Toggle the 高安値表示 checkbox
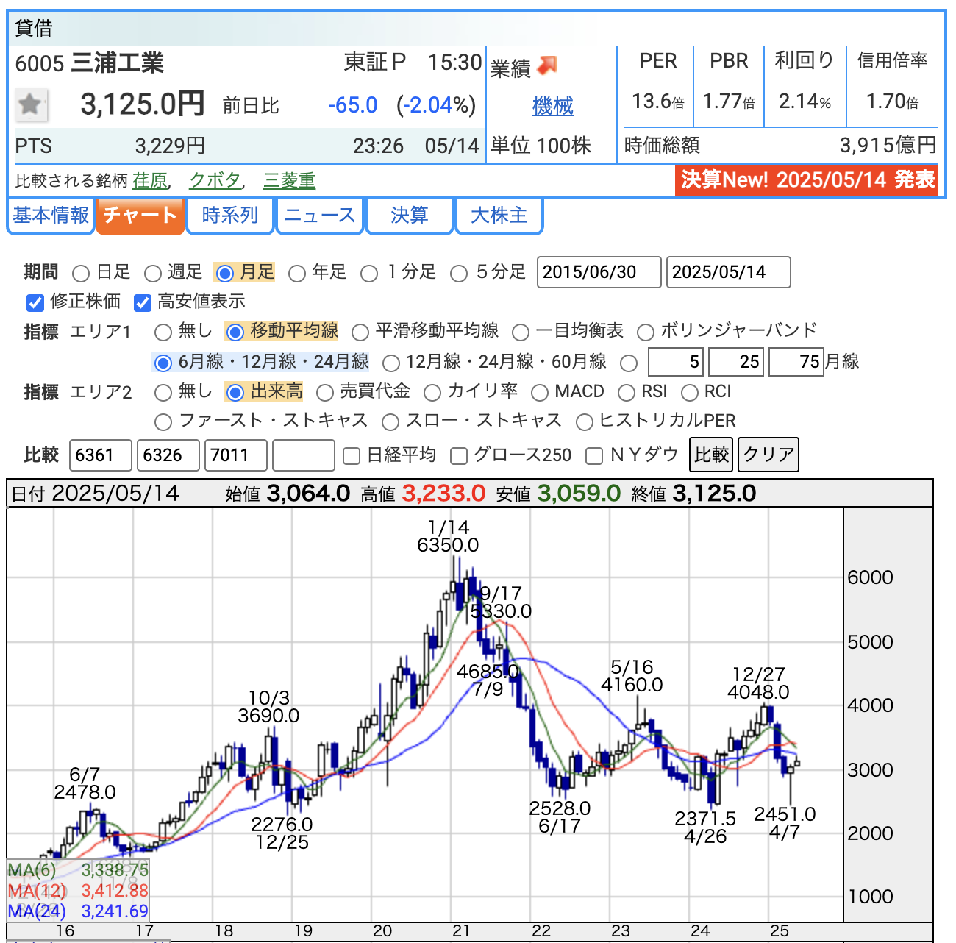 pyautogui.click(x=143, y=302)
